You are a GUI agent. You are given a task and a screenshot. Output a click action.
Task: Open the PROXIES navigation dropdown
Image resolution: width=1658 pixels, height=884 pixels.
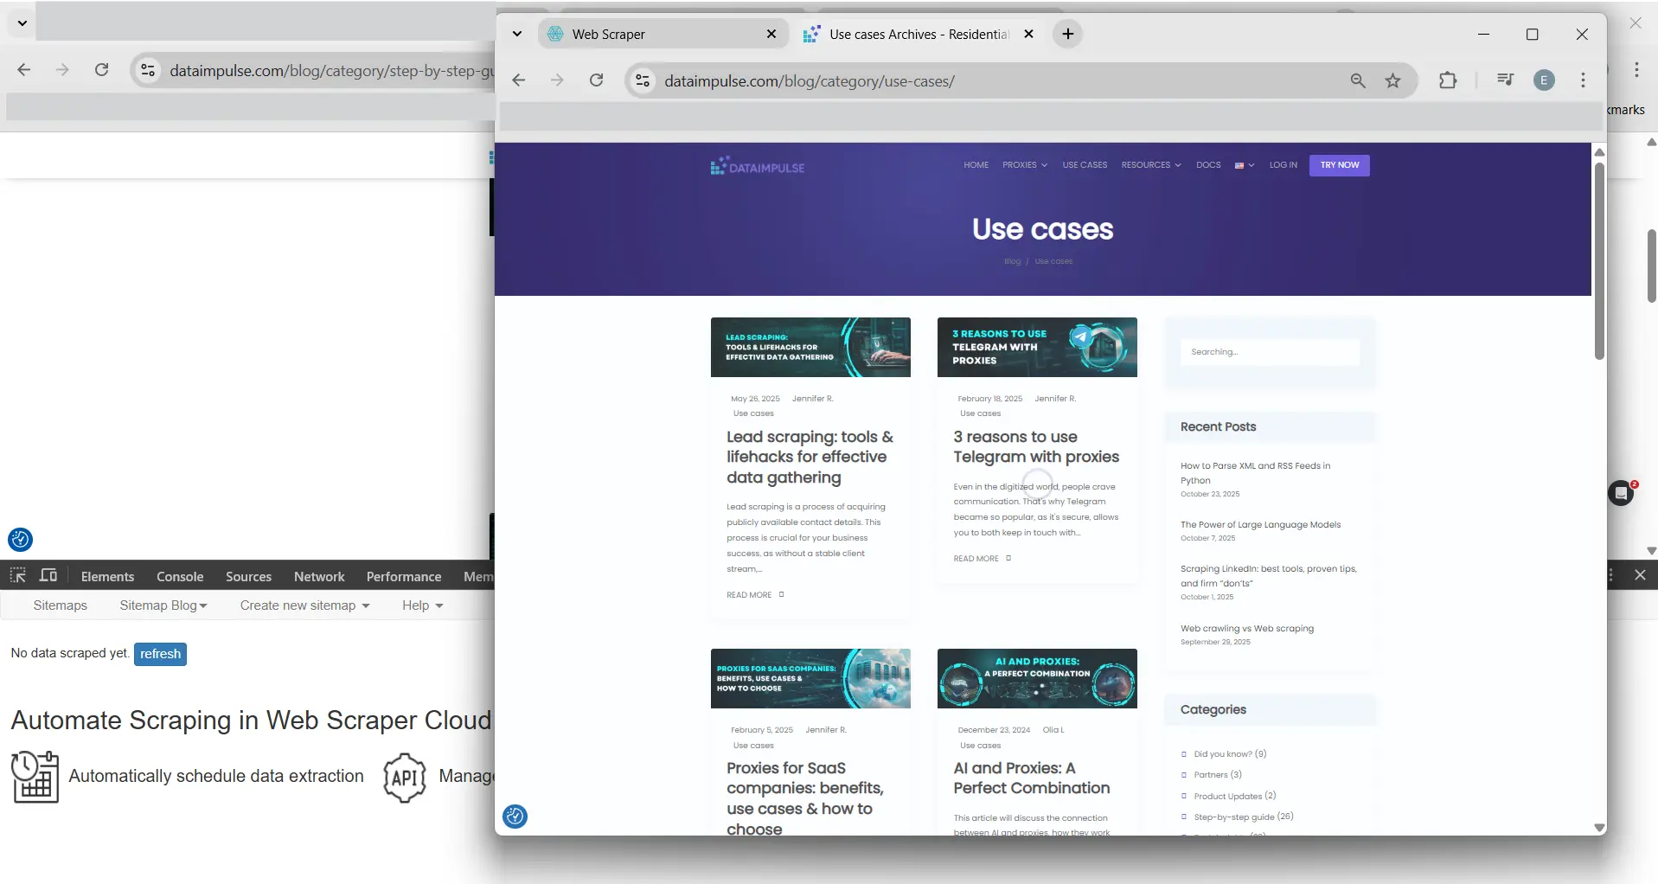coord(1023,165)
